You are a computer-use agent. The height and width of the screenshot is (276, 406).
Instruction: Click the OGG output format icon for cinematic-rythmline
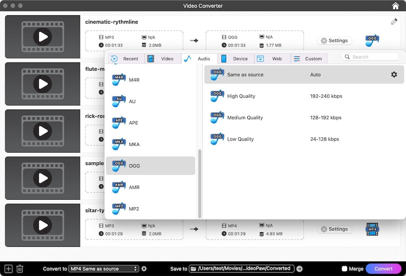372,40
